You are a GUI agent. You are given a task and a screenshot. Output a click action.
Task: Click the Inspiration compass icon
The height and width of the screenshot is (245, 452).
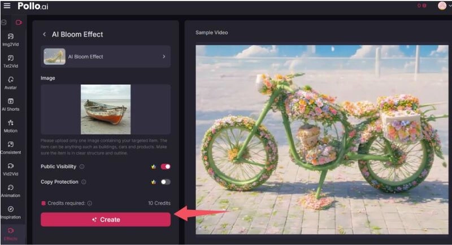click(x=10, y=209)
